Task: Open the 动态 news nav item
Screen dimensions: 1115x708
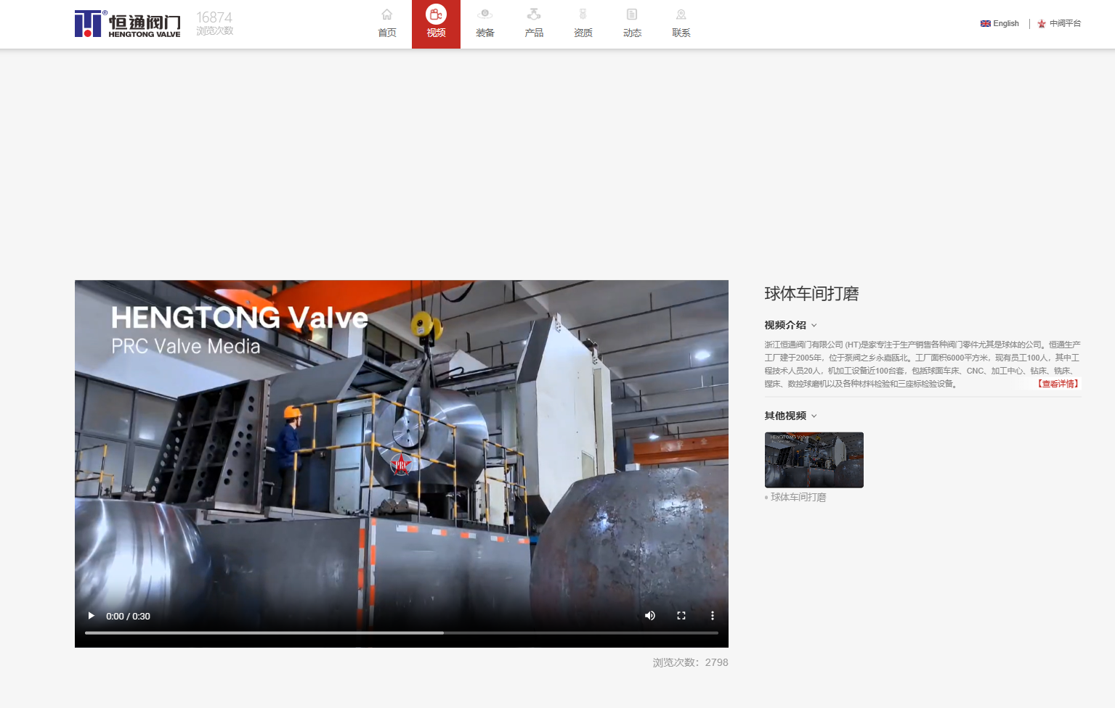Action: [632, 24]
